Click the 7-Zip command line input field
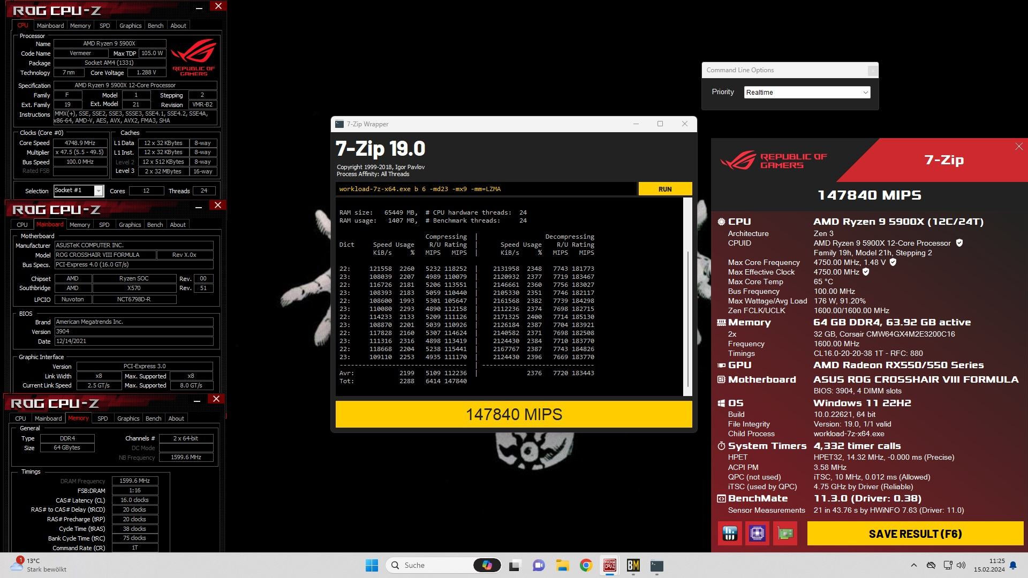This screenshot has width=1028, height=578. click(486, 189)
